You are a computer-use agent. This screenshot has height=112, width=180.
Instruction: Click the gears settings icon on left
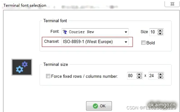[x=21, y=67]
